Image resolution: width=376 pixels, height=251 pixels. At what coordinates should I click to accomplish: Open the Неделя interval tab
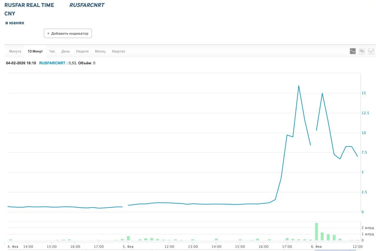coord(82,51)
